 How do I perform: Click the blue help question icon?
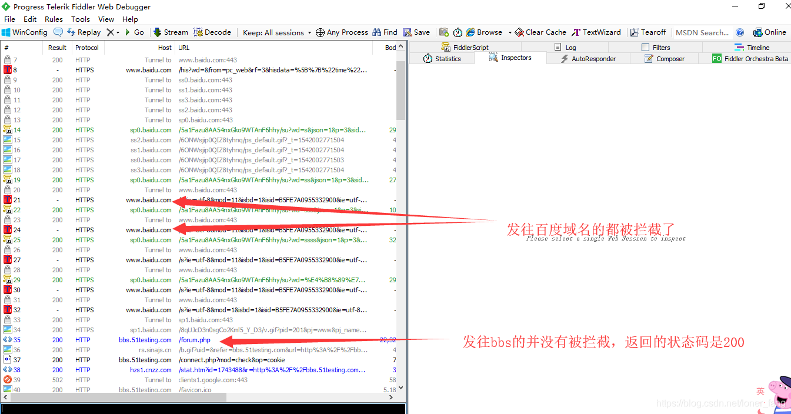click(x=740, y=32)
